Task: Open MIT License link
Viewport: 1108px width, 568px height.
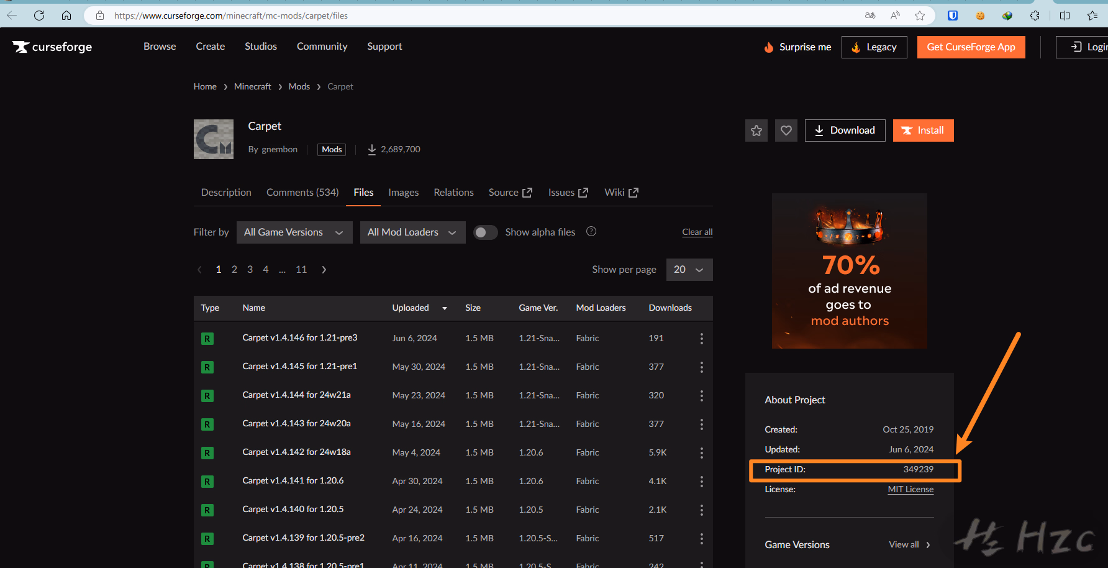Action: (x=910, y=489)
